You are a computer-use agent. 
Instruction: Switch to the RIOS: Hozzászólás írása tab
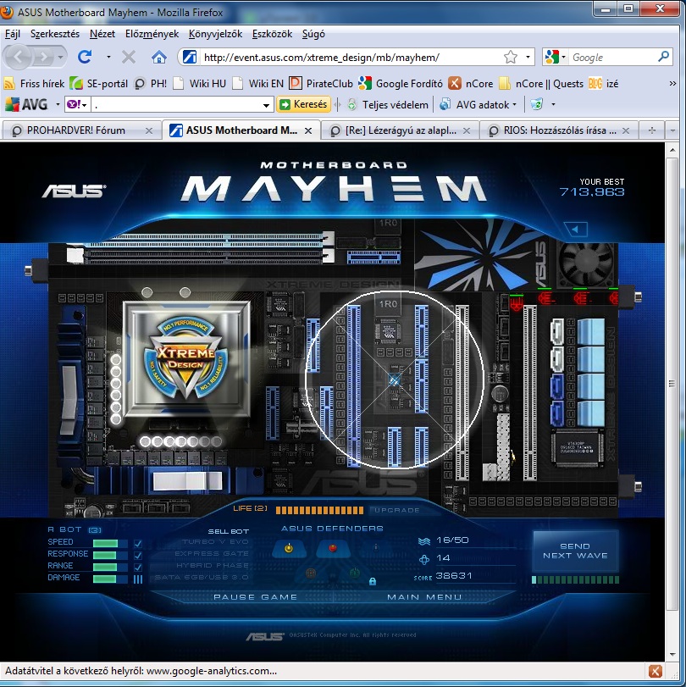point(559,130)
